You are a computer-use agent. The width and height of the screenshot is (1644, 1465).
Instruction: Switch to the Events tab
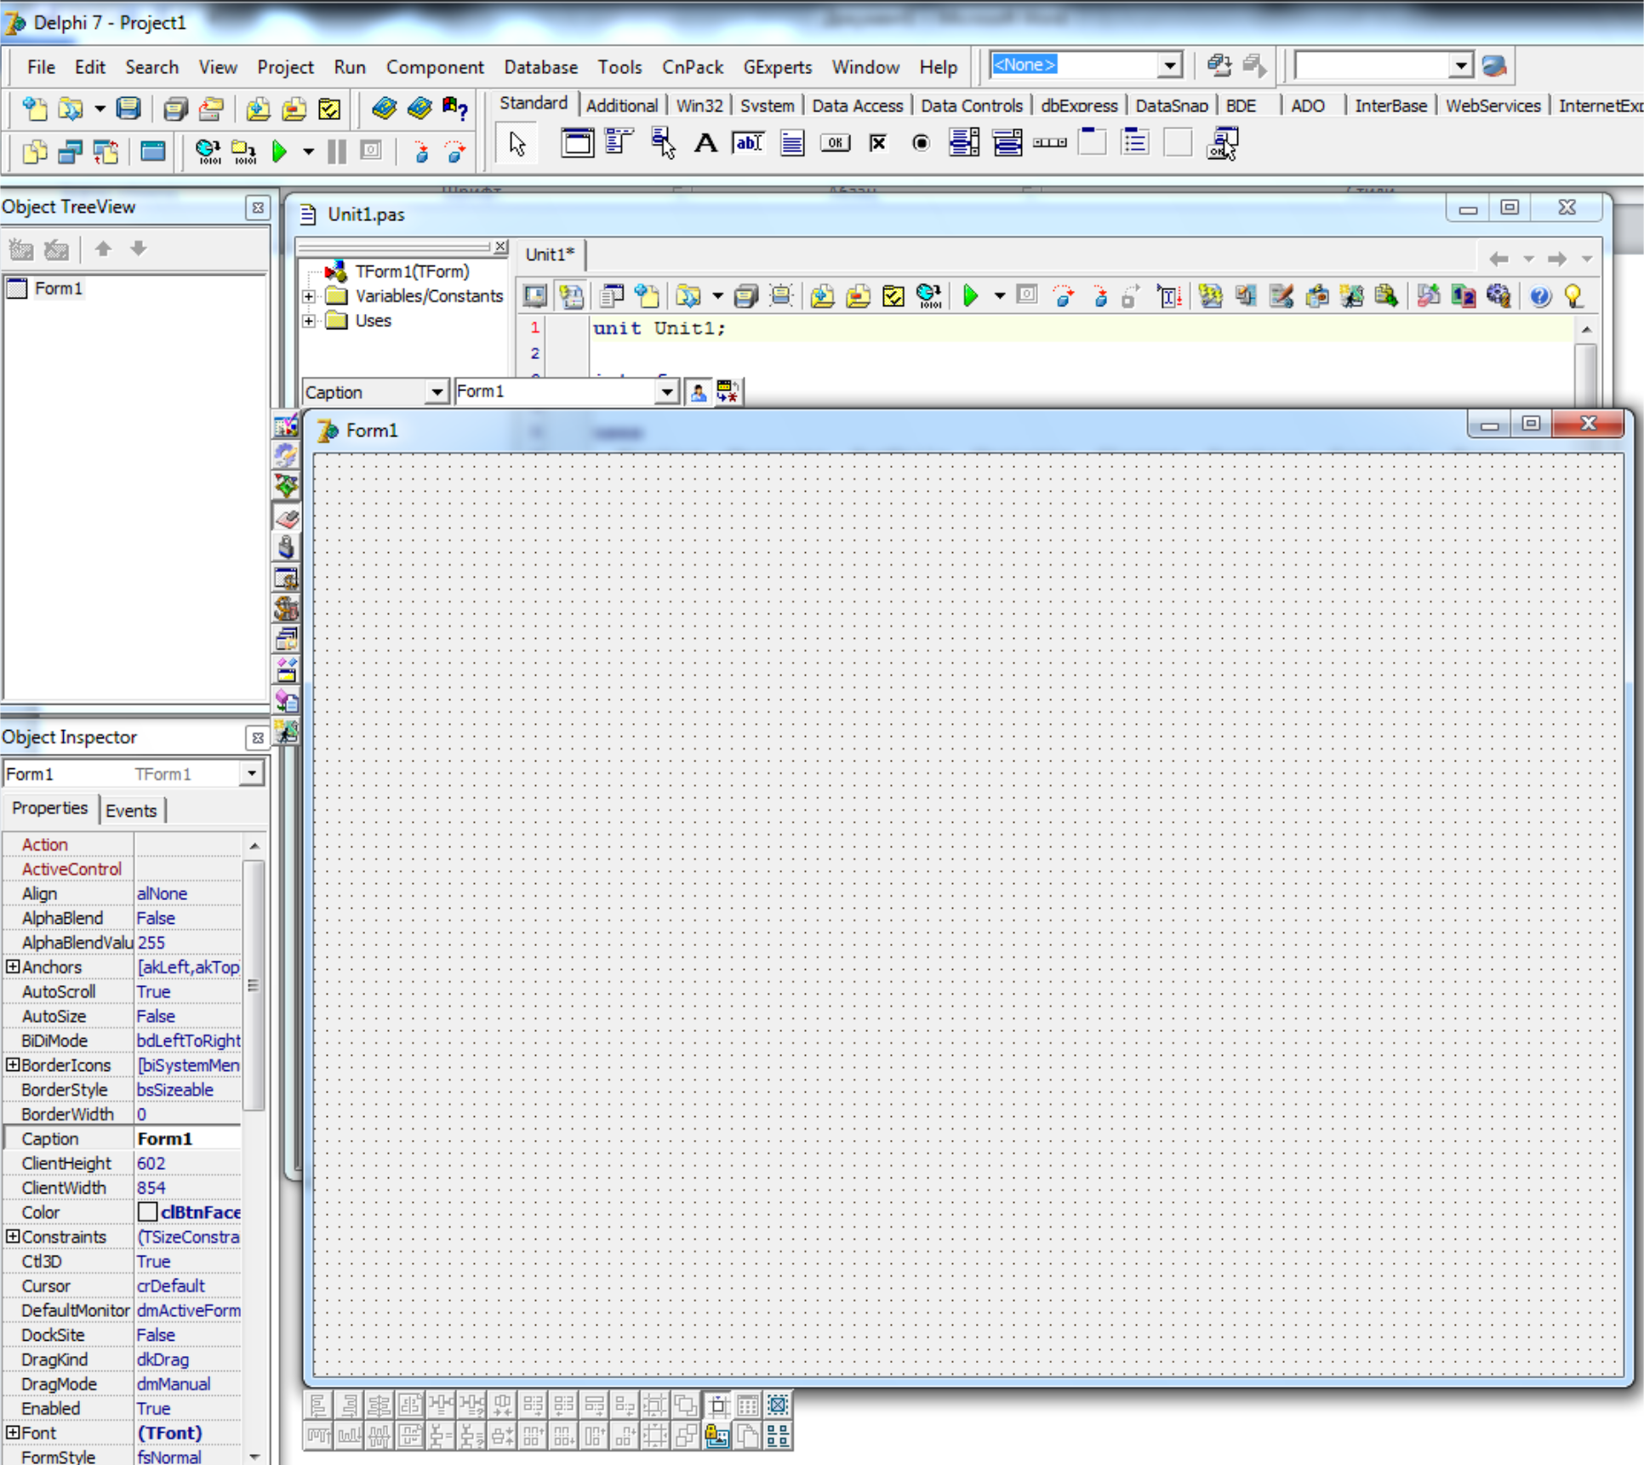click(131, 810)
